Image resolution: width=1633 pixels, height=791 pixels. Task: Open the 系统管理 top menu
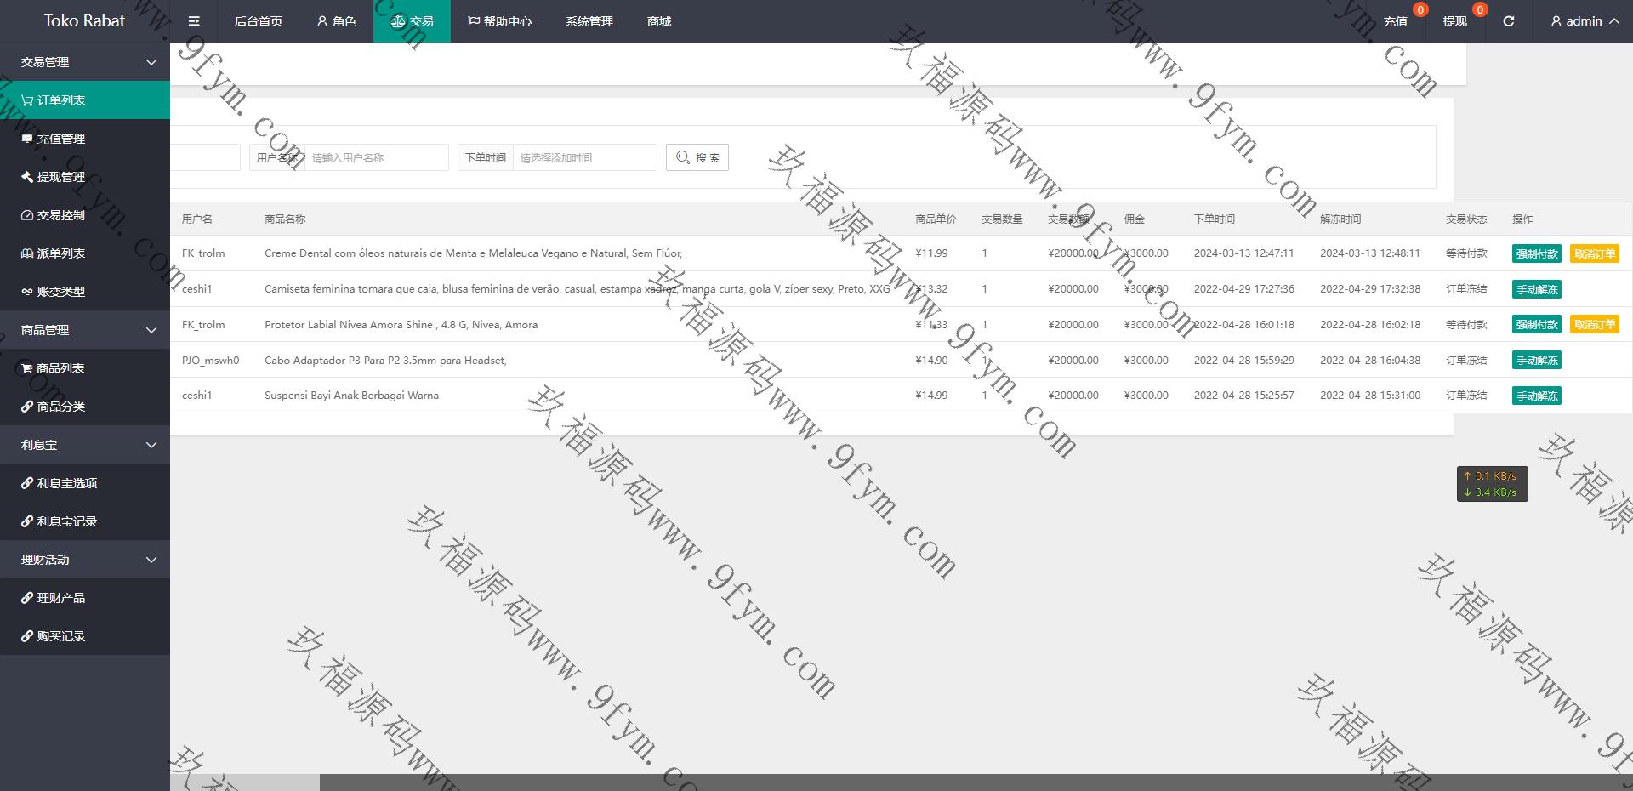589,21
